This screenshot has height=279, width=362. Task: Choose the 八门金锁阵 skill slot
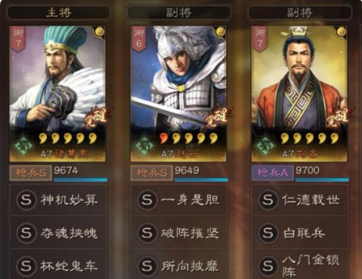point(300,264)
